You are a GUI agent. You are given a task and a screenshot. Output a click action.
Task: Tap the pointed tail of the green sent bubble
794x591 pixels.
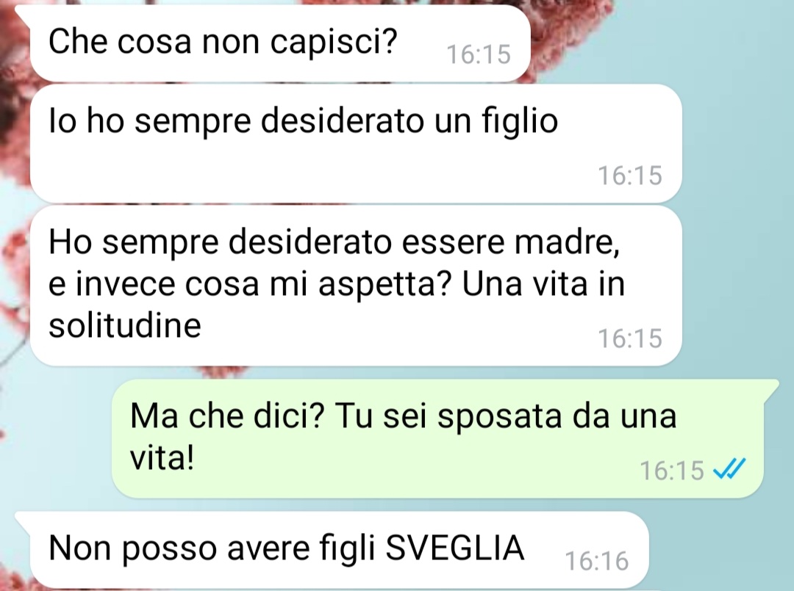tap(770, 385)
